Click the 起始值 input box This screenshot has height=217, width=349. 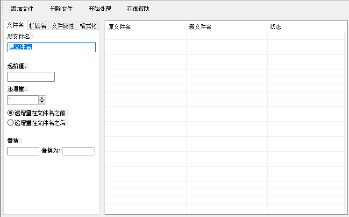[31, 77]
